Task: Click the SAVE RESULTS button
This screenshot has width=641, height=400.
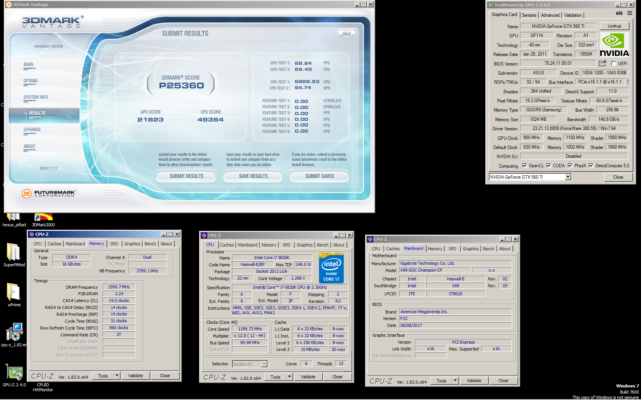Action: 253,176
